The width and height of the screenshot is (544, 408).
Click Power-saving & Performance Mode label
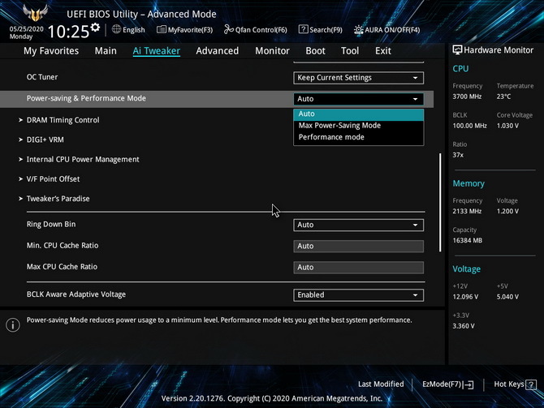(x=86, y=98)
